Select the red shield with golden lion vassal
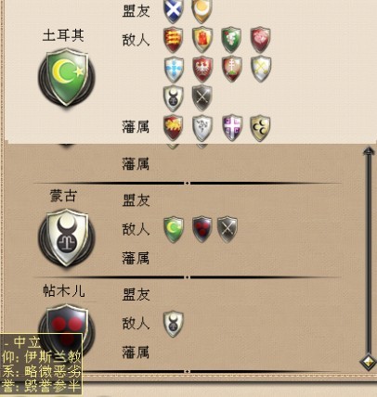The width and height of the screenshot is (377, 397). pyautogui.click(x=174, y=128)
